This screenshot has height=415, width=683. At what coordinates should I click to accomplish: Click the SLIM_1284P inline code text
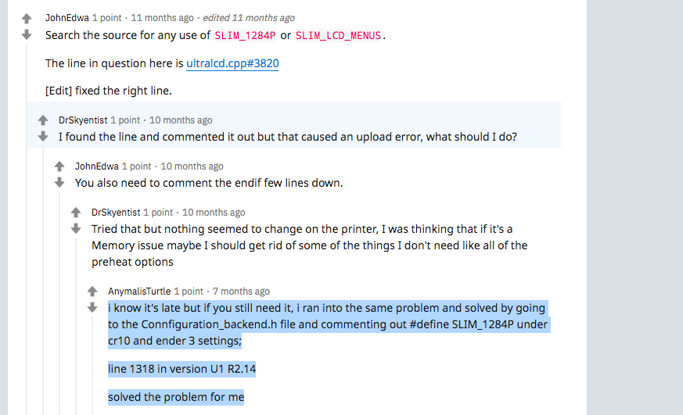click(245, 35)
